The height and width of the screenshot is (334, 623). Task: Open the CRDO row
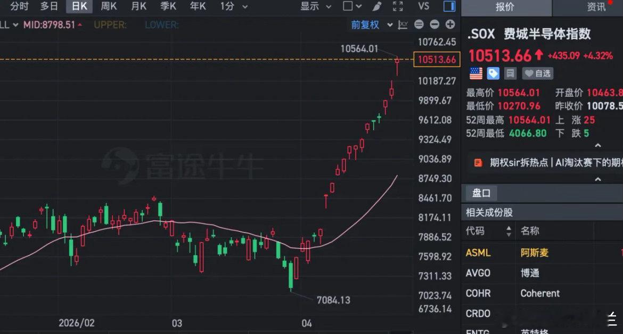click(542, 313)
